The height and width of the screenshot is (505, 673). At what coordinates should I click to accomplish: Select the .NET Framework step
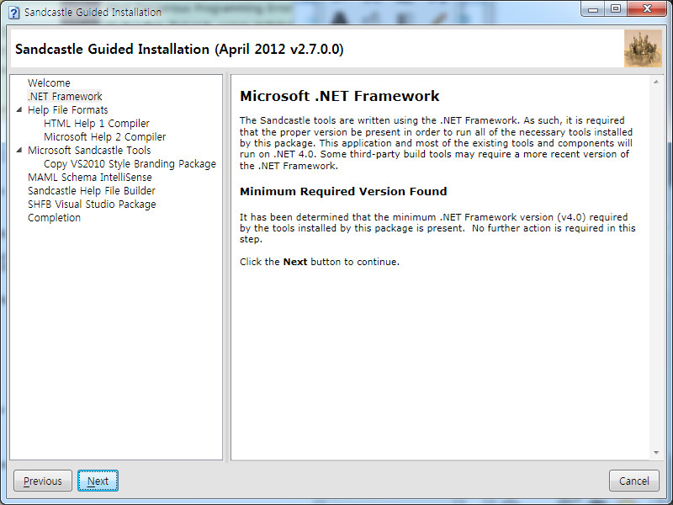65,97
